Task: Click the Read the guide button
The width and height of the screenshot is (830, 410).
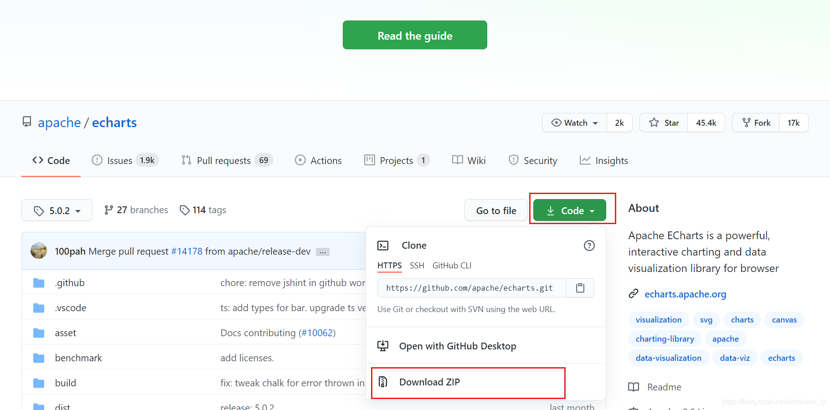Action: pyautogui.click(x=415, y=35)
